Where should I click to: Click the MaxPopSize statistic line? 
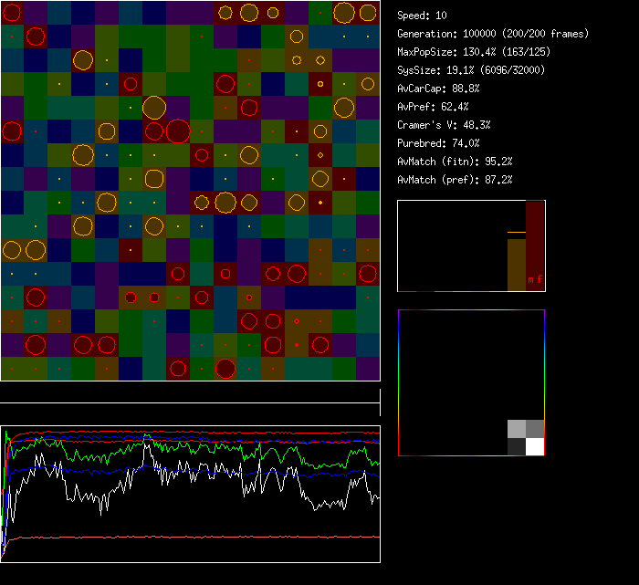coord(473,52)
